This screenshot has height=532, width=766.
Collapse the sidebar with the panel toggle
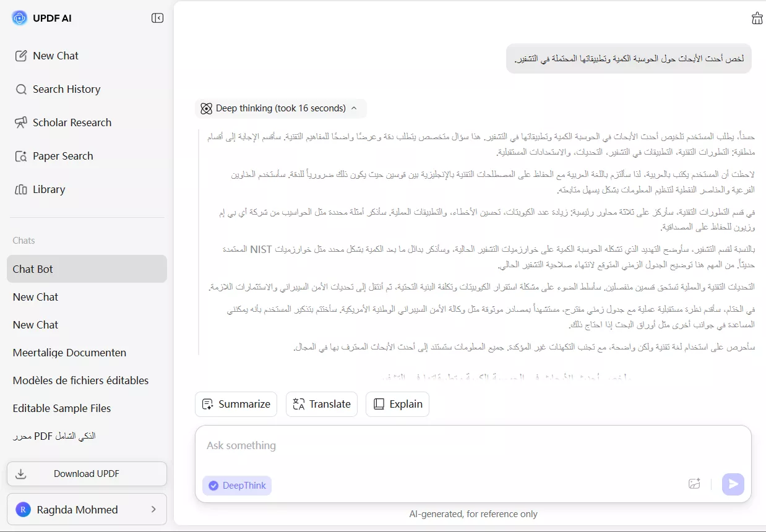point(157,18)
